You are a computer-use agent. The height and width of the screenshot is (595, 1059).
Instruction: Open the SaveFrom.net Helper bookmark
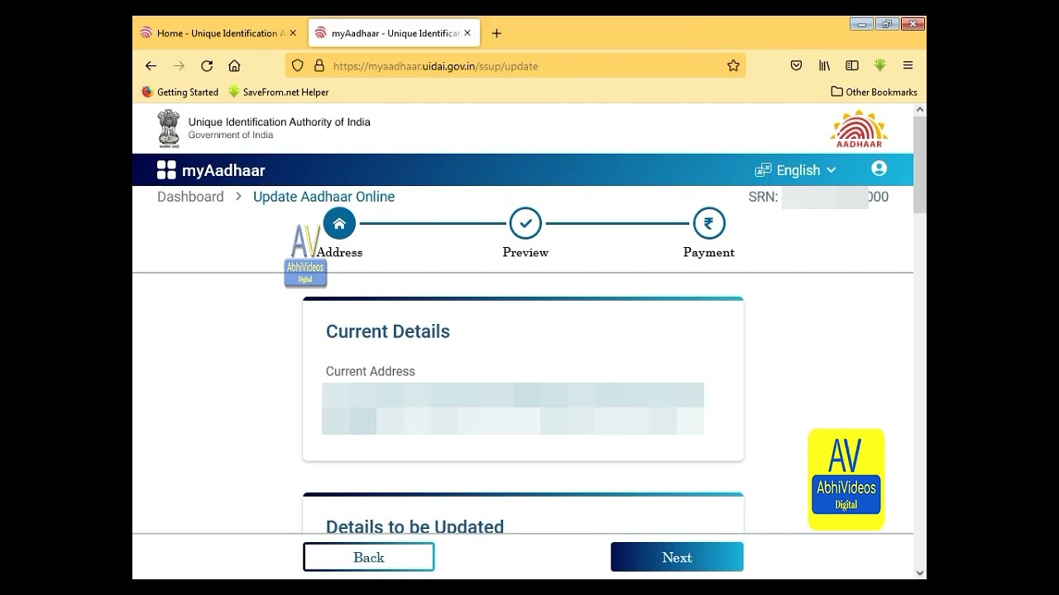tap(279, 93)
